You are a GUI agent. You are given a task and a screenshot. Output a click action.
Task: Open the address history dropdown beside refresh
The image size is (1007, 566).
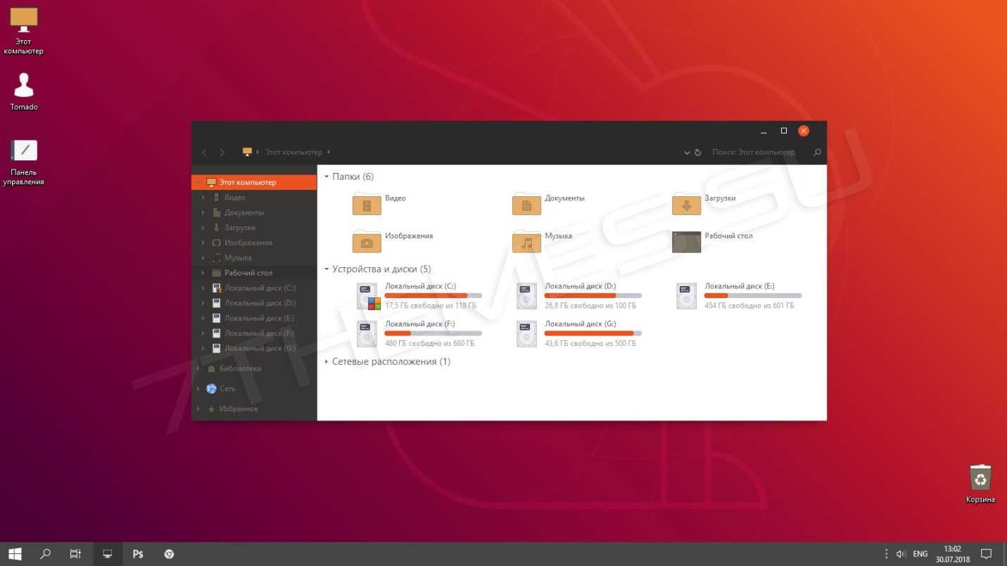(687, 153)
